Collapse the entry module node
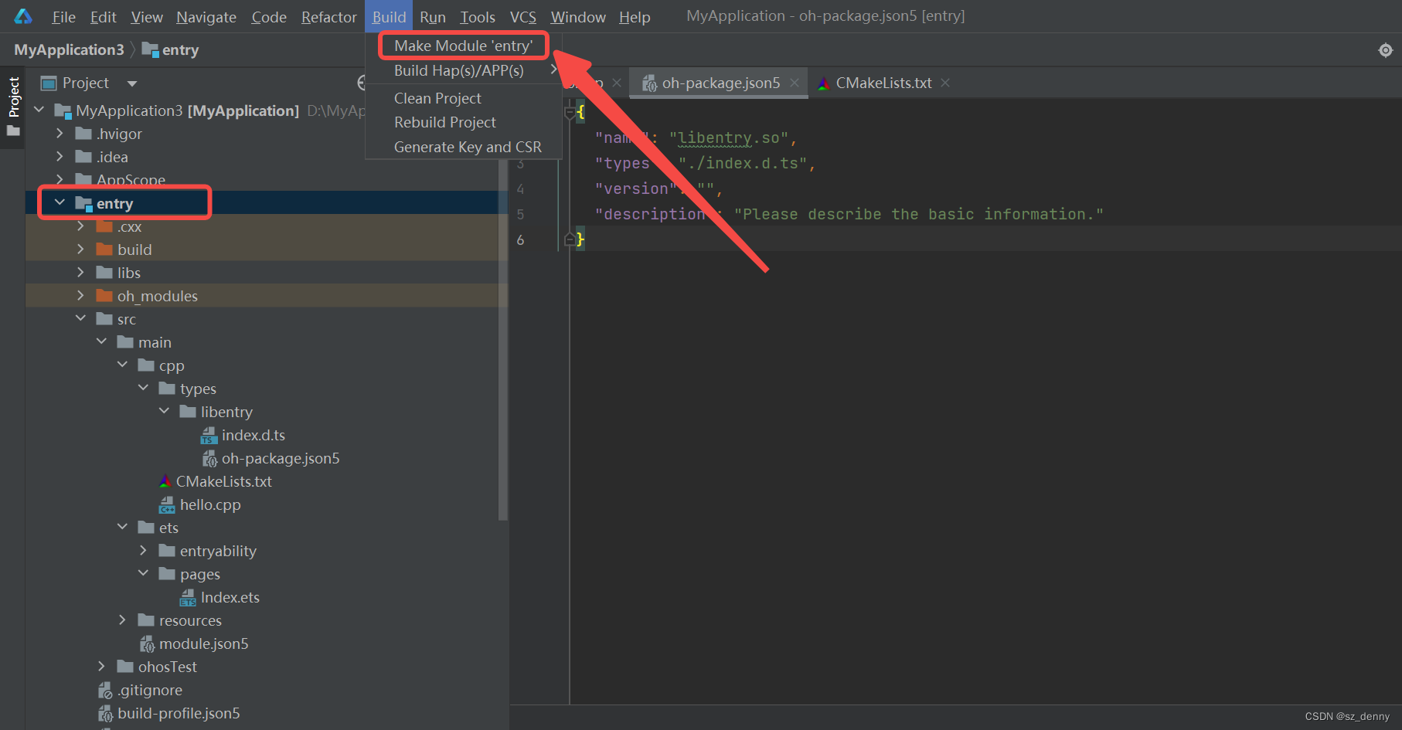Viewport: 1402px width, 730px height. point(60,202)
